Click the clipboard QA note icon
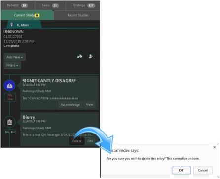The height and width of the screenshot is (179, 220). pyautogui.click(x=9, y=122)
